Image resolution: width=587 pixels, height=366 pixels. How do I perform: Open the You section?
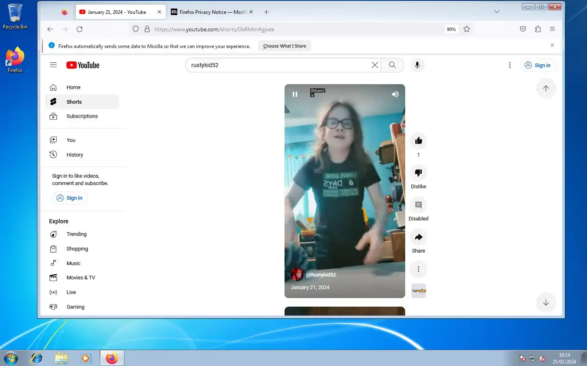pos(82,140)
